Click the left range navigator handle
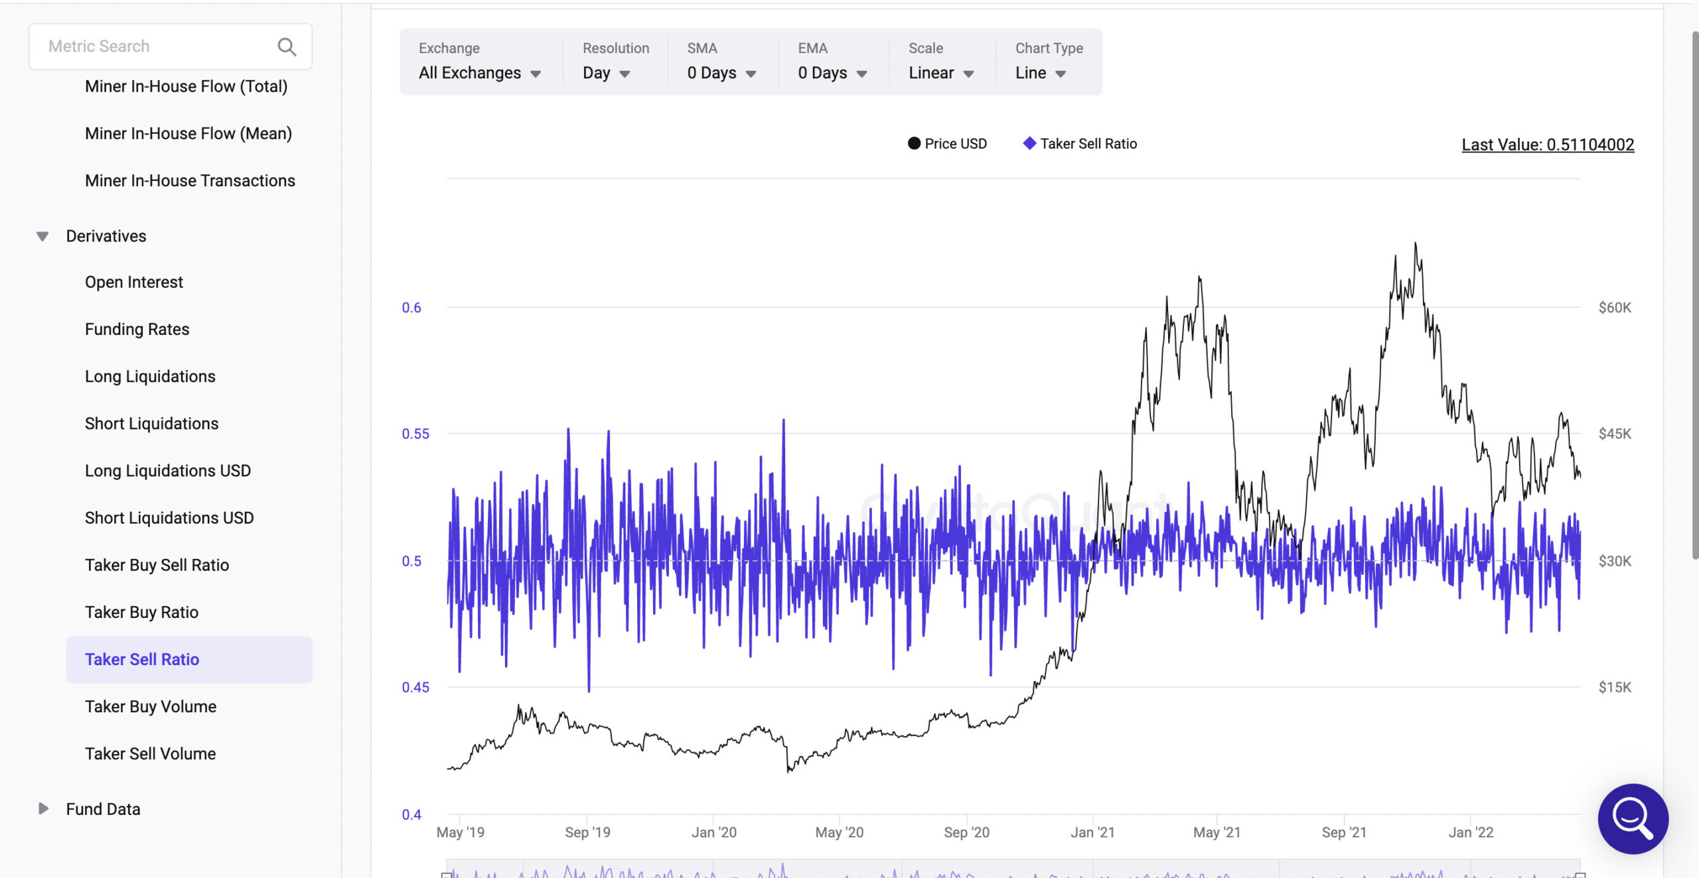The width and height of the screenshot is (1699, 878). click(x=447, y=875)
